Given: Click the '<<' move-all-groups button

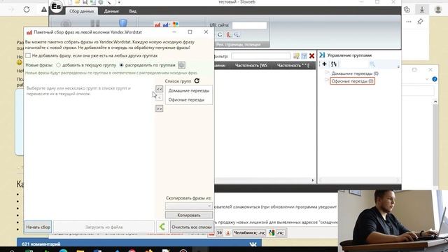Looking at the screenshot, I should (x=159, y=89).
